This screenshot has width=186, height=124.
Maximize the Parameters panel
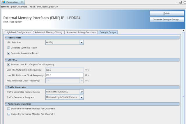tap(185, 2)
